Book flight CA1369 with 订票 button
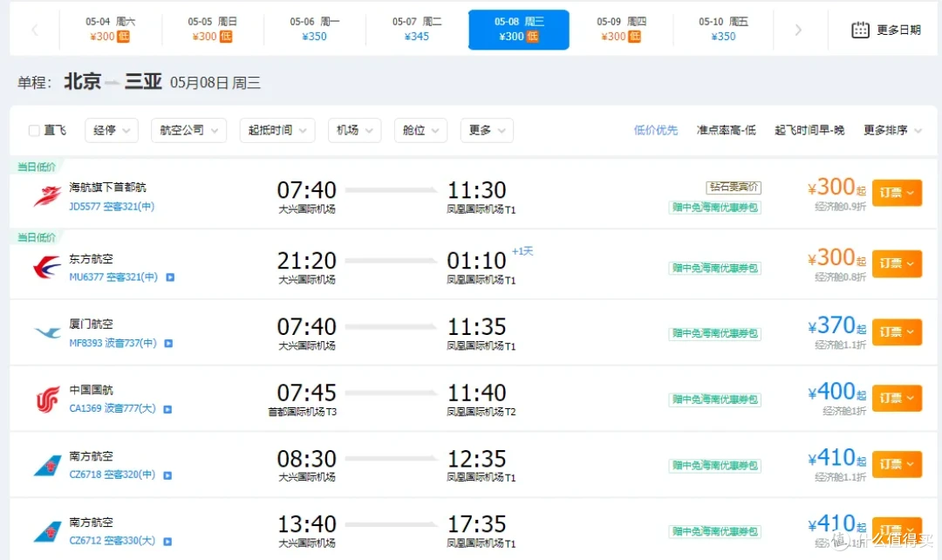942x560 pixels. (897, 398)
